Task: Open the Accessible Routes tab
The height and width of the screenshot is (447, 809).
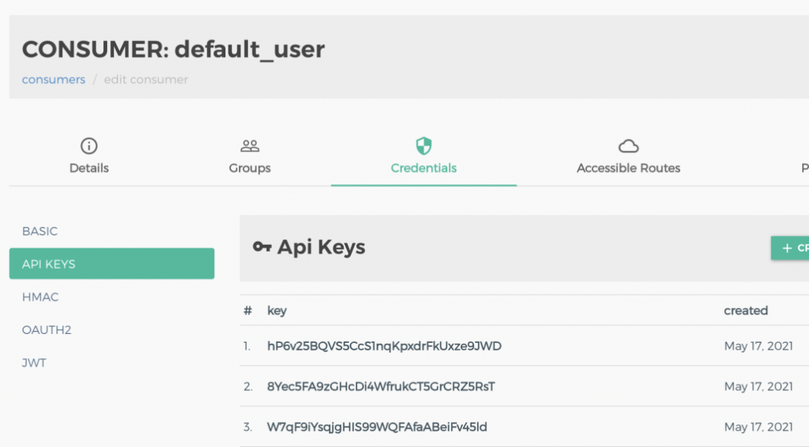Action: [x=628, y=168]
